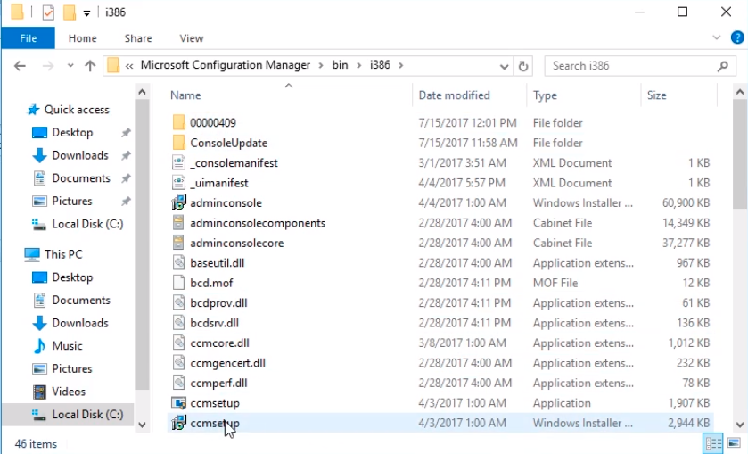Go back to previous folder

click(20, 65)
